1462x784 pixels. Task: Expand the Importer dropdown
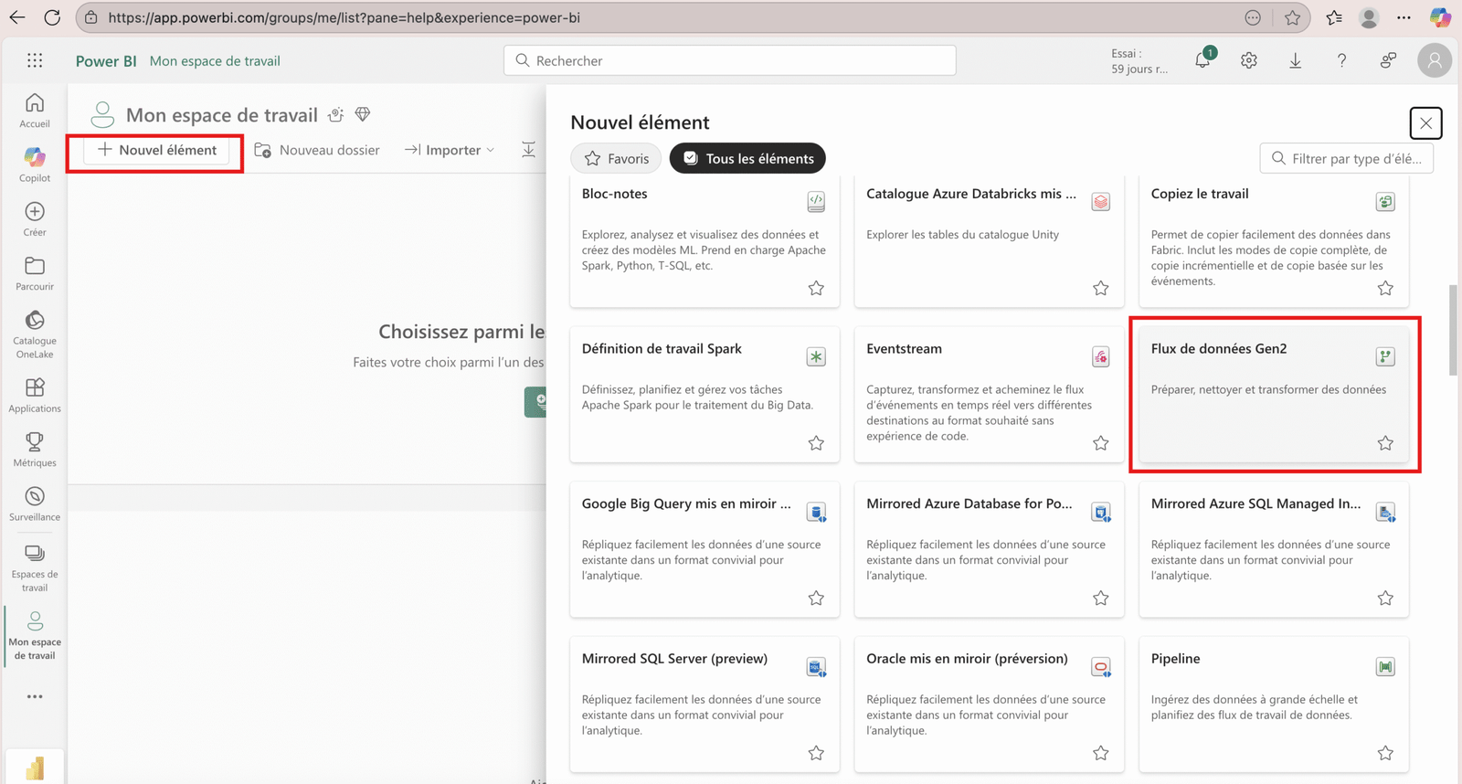point(450,150)
